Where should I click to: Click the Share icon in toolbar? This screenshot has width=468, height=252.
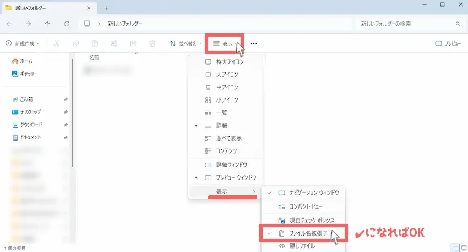tap(133, 43)
